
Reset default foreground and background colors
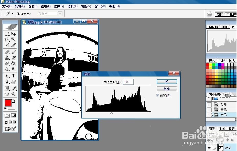5,109
